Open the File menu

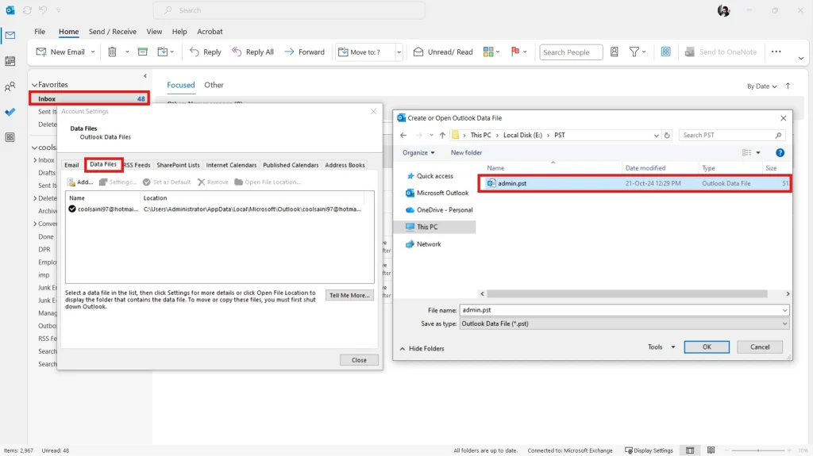(40, 32)
